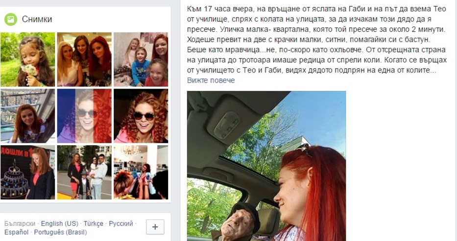
Task: Click the plus button to add language
Action: pos(155,227)
